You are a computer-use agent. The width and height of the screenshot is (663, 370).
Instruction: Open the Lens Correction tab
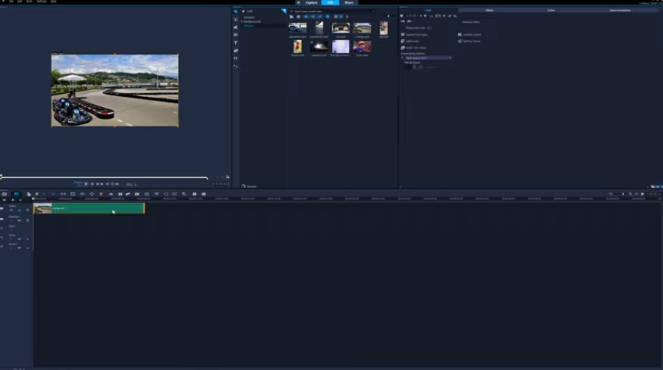(x=620, y=10)
